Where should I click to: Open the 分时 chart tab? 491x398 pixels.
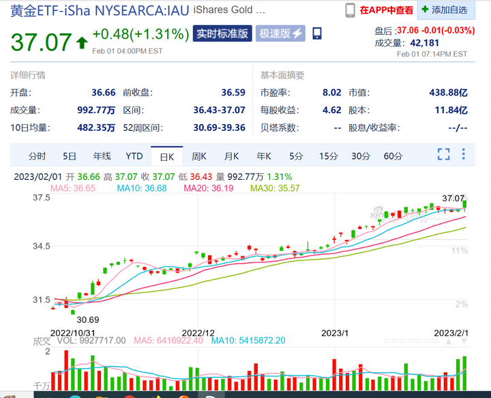point(37,156)
